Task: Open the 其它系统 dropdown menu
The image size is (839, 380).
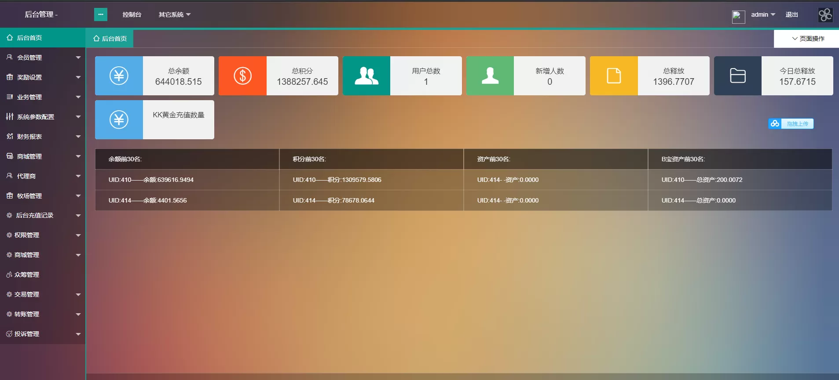Action: [x=174, y=14]
